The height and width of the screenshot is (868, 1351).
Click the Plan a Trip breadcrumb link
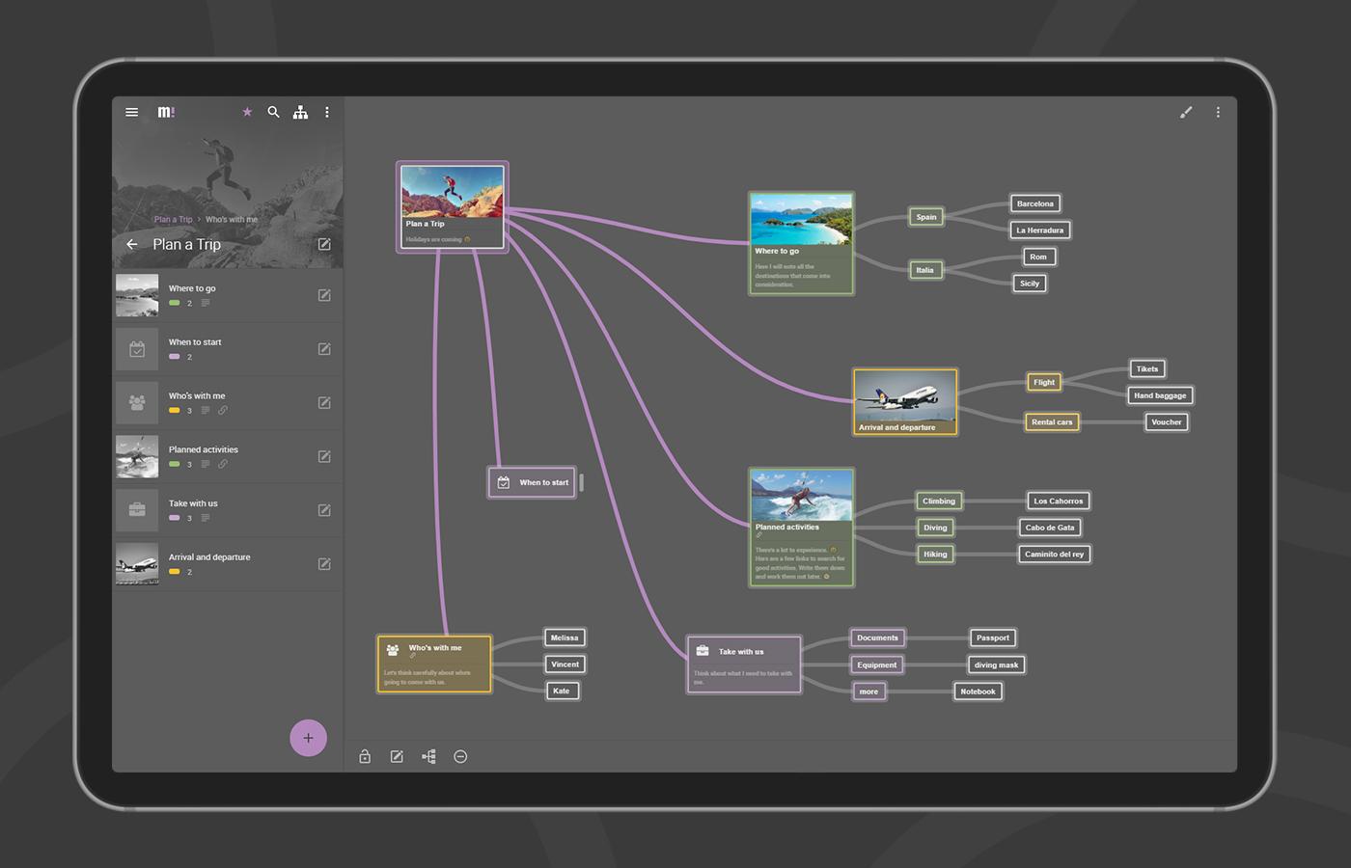coord(174,219)
